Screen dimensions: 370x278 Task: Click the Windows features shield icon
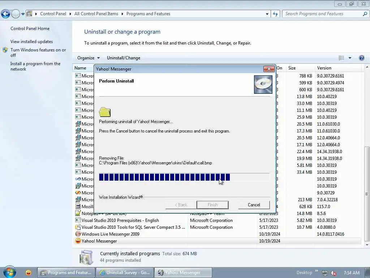(x=5, y=50)
